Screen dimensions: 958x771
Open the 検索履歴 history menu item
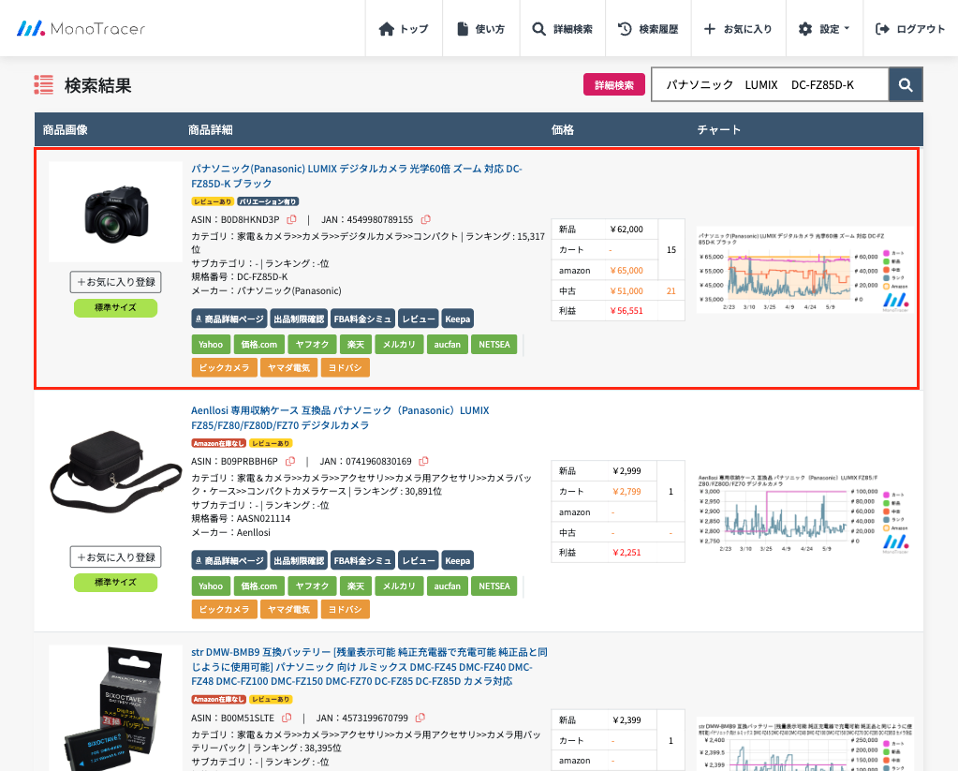(x=648, y=29)
